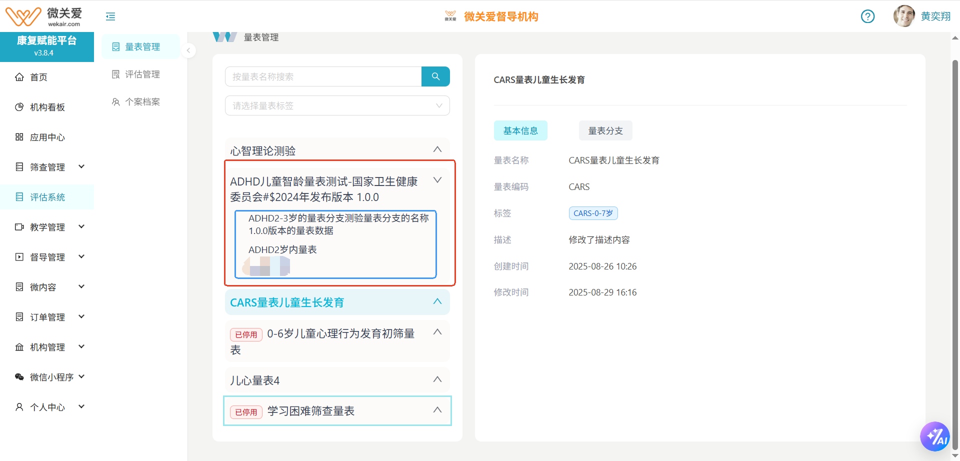Toggle sidebar with the menu fold icon
The height and width of the screenshot is (461, 960).
(110, 16)
